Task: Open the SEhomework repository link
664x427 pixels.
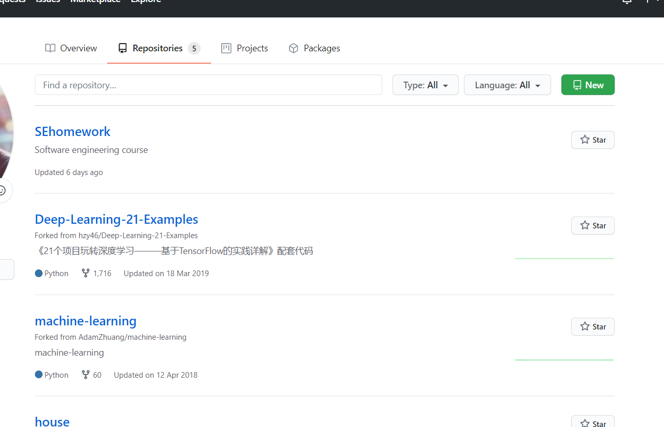Action: click(72, 131)
